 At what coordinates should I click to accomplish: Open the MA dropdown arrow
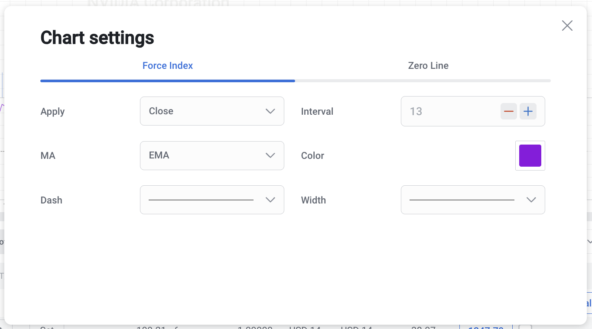(x=270, y=155)
